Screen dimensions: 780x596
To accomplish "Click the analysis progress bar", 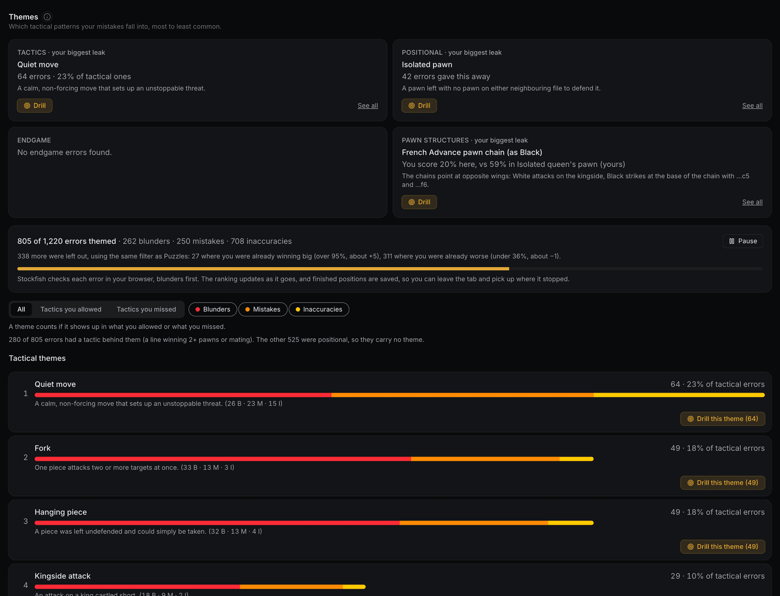I will point(390,269).
